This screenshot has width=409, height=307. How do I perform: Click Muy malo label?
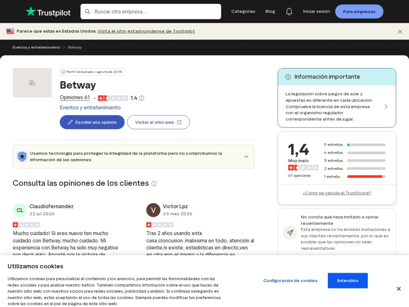point(299,161)
